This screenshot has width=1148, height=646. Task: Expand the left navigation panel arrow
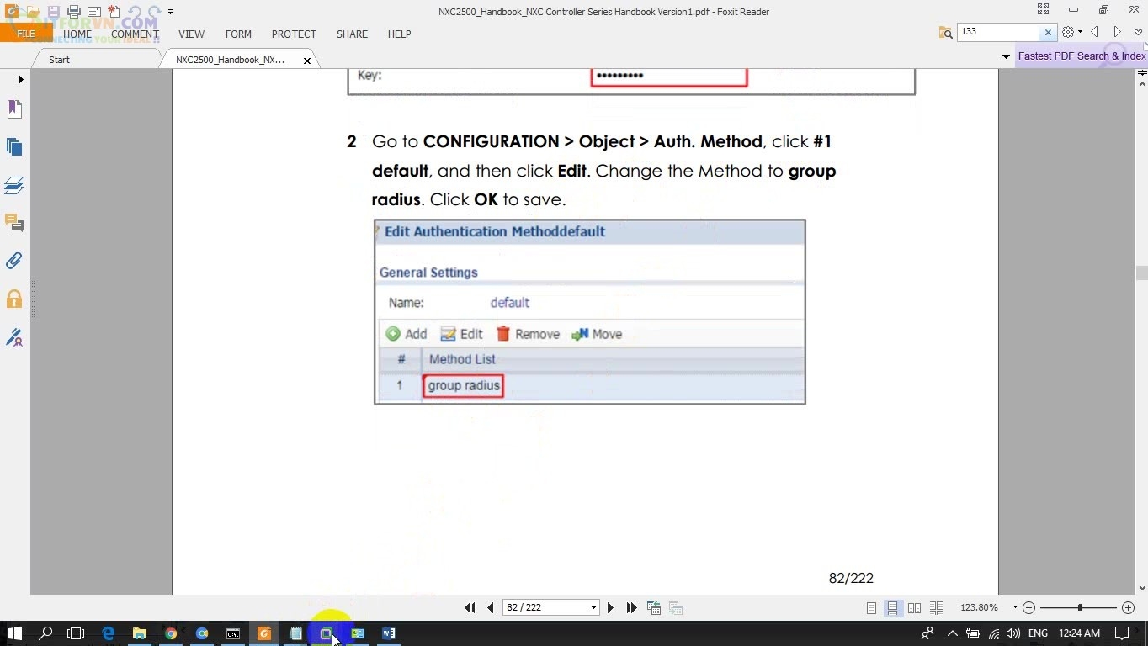tap(21, 79)
